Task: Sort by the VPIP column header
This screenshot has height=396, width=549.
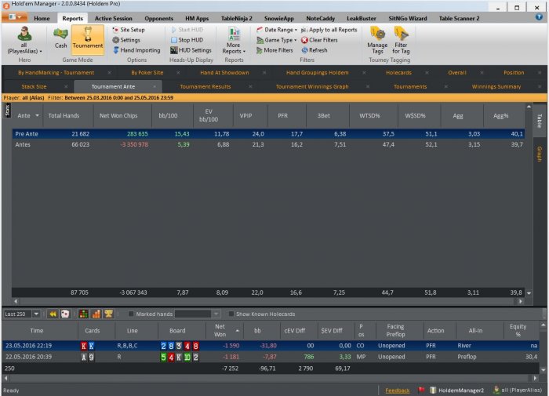Action: (245, 115)
